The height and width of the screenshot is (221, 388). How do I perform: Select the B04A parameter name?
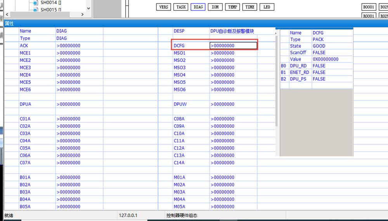(x=25, y=199)
